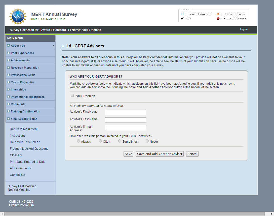Click the status square beside Final Submit to NSF
The image size is (274, 216).
[x=9, y=119]
